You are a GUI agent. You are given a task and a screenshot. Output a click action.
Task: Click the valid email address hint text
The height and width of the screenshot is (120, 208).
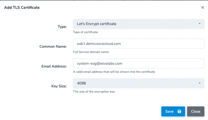click(114, 72)
